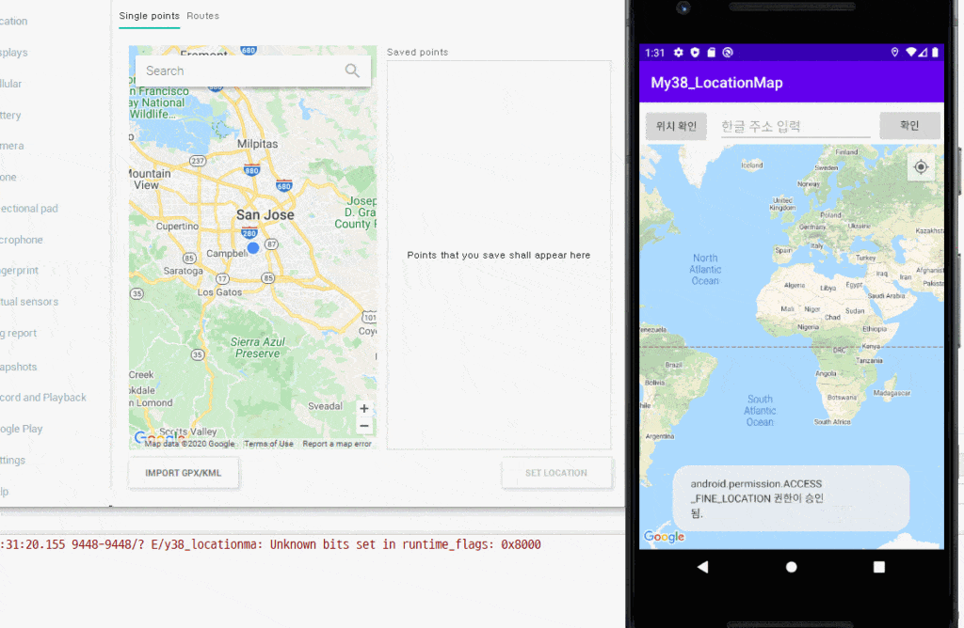Image resolution: width=964 pixels, height=628 pixels.
Task: Click the Map data ©2020 Google attribution
Action: tap(189, 443)
